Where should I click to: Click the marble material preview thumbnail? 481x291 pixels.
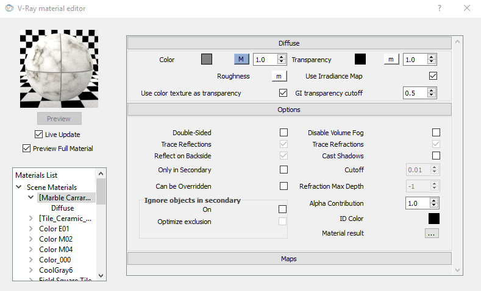(59, 69)
